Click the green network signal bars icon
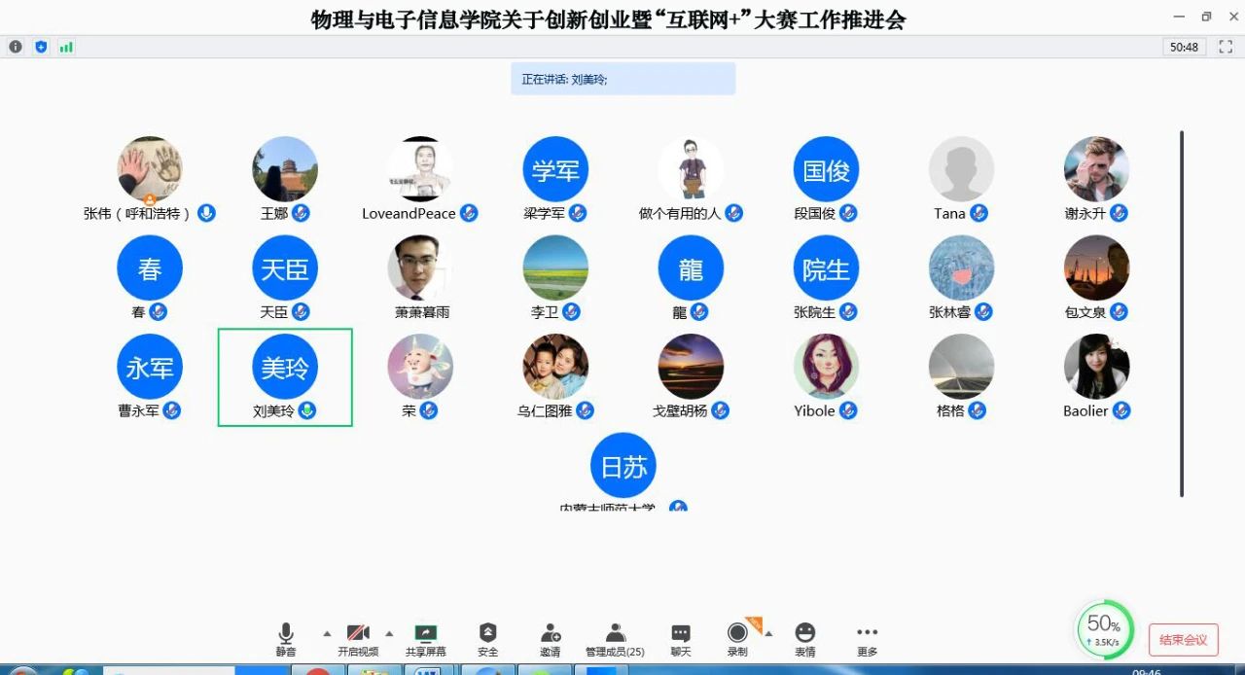This screenshot has width=1245, height=675. pyautogui.click(x=66, y=47)
